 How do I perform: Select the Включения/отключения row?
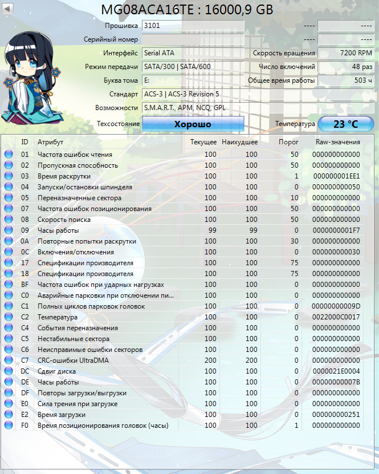pyautogui.click(x=182, y=252)
